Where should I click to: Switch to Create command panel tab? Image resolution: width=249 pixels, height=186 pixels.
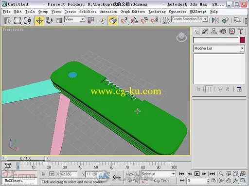196,31
